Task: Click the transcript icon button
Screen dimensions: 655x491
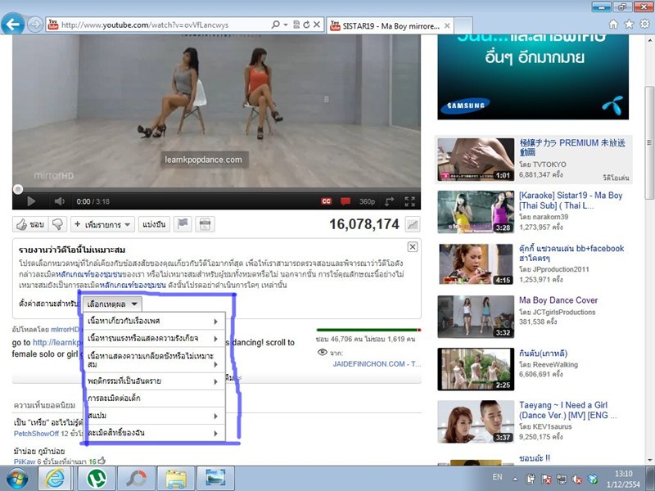Action: point(205,224)
